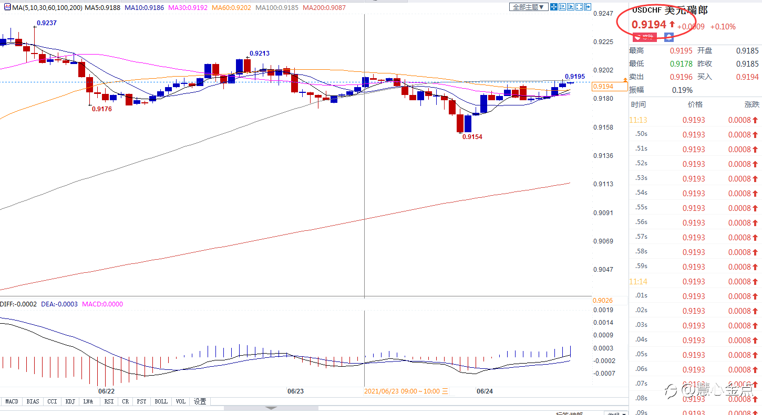Select the MACD indicator tab
Viewport: 762px width, 415px height.
(x=12, y=401)
